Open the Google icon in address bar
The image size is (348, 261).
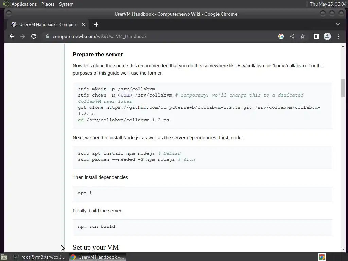pyautogui.click(x=281, y=36)
